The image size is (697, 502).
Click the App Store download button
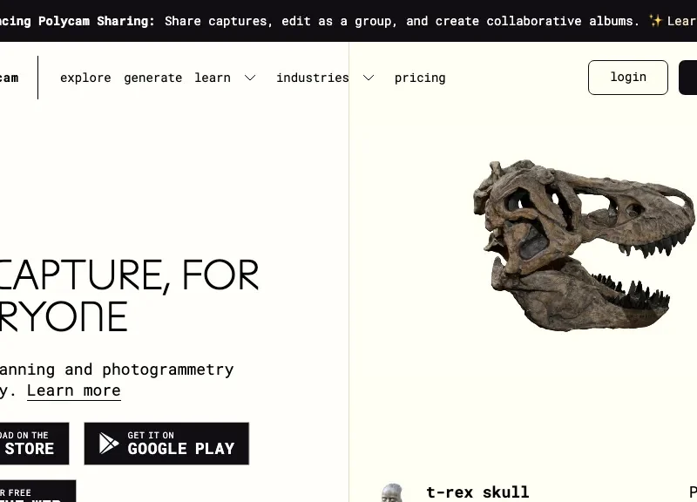point(34,444)
